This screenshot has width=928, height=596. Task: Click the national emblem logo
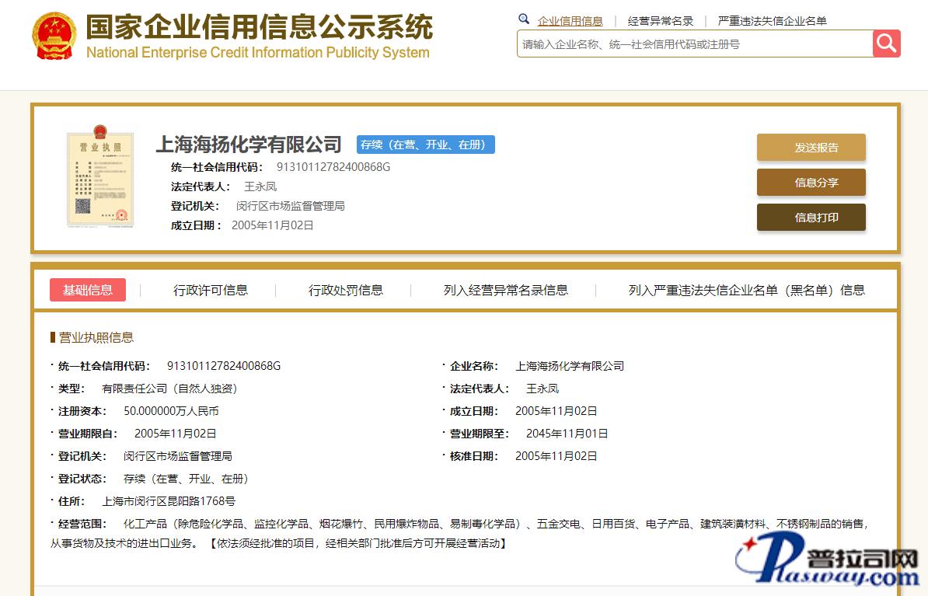[54, 37]
